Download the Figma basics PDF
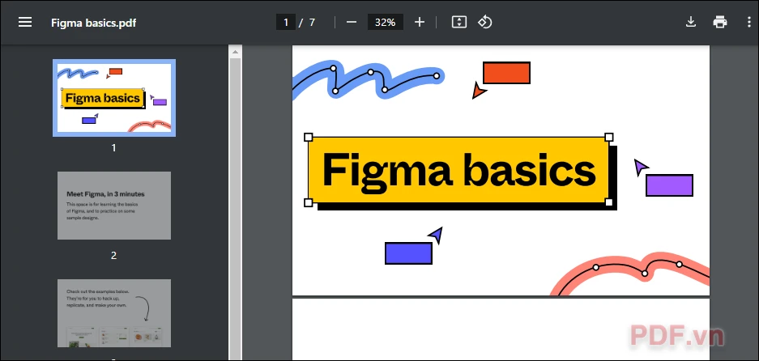Viewport: 759px width, 361px height. point(691,22)
